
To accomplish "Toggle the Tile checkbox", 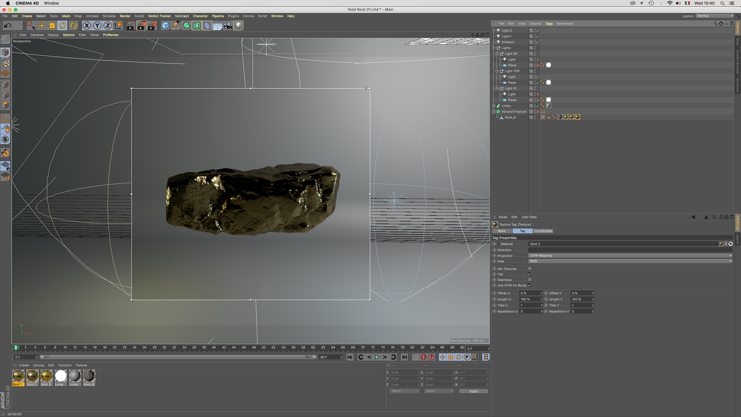I will pos(530,274).
